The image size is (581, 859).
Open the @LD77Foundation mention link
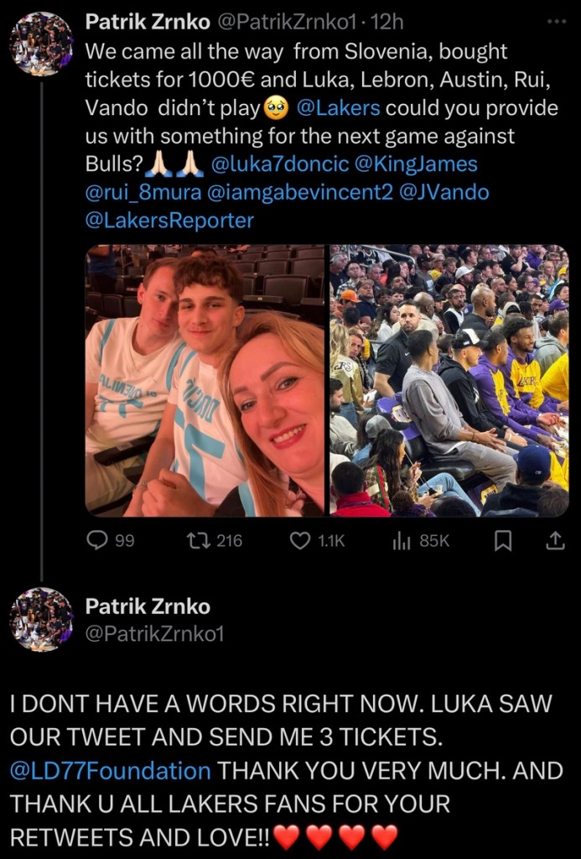[110, 770]
